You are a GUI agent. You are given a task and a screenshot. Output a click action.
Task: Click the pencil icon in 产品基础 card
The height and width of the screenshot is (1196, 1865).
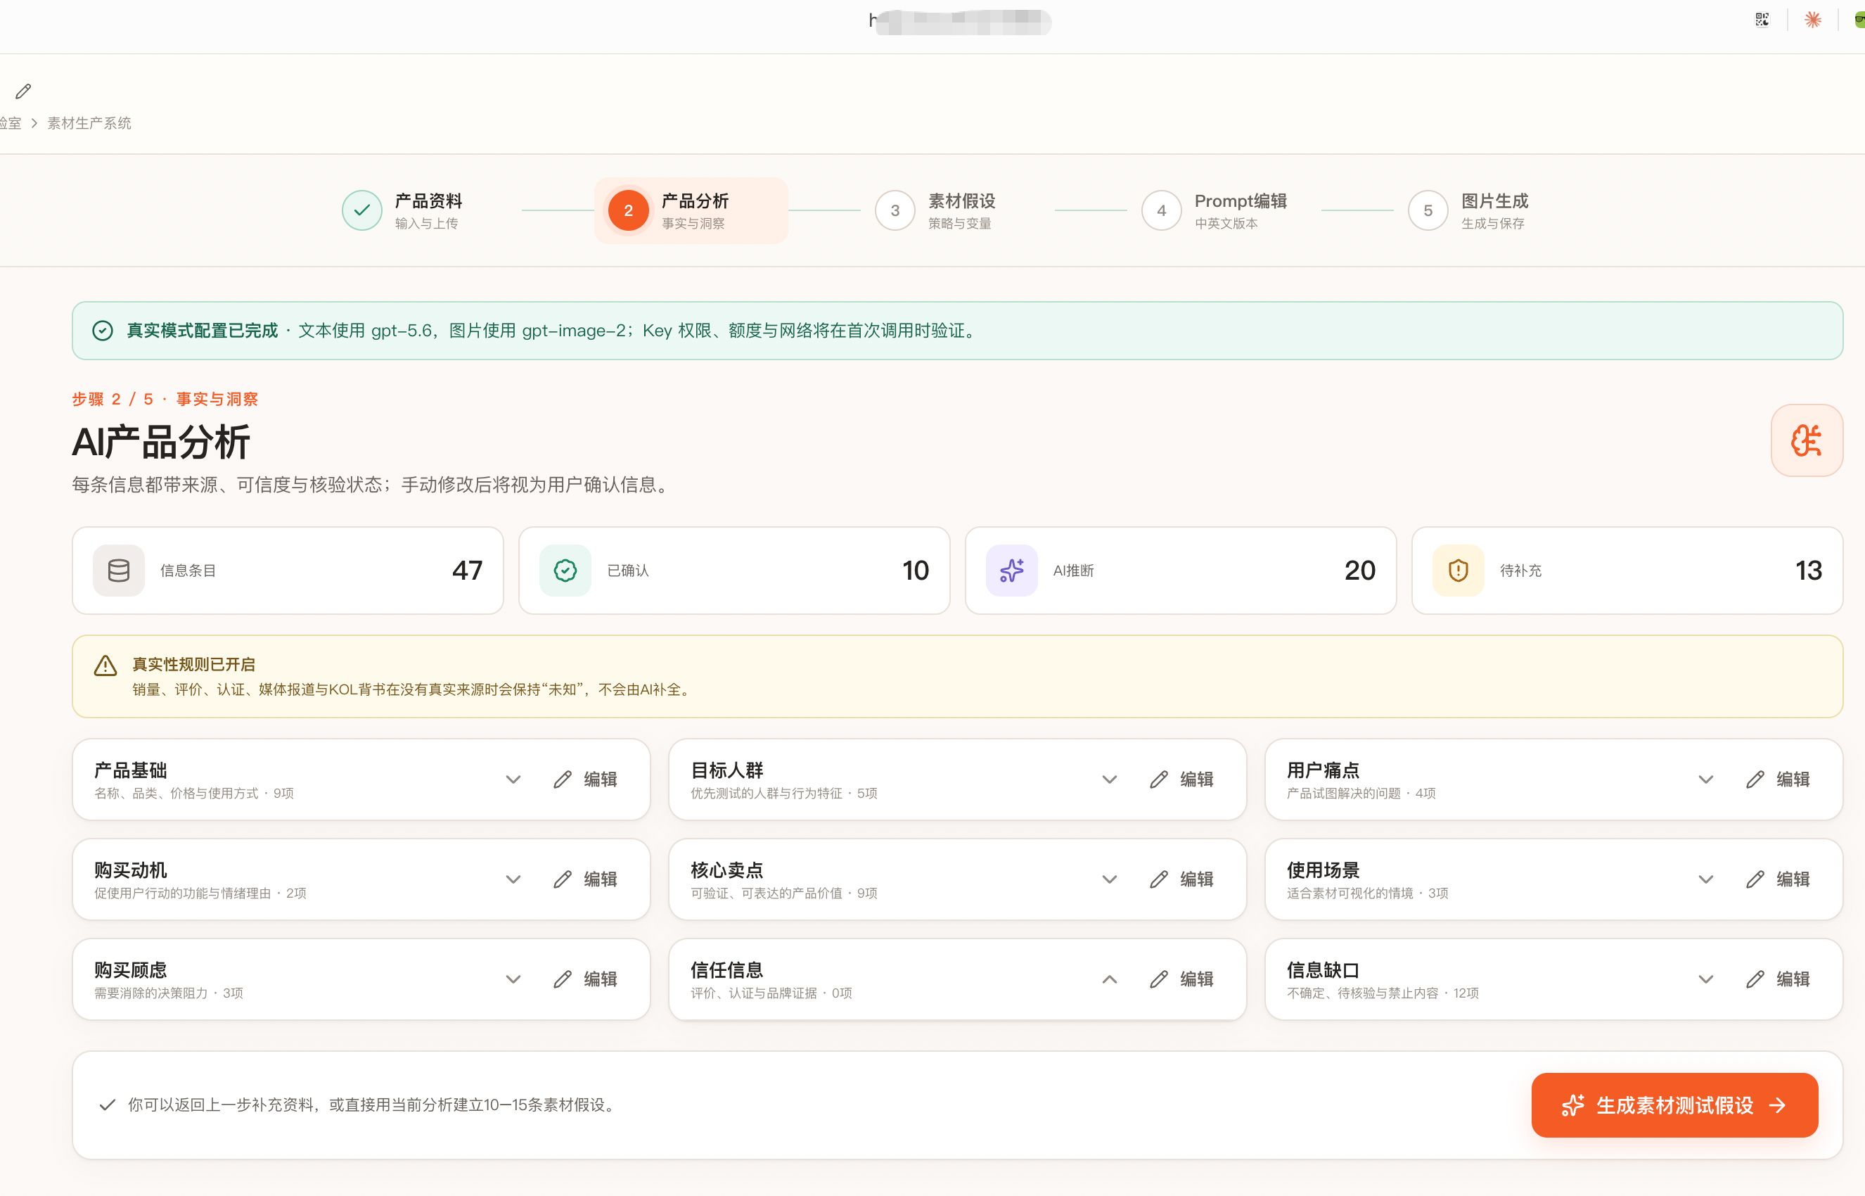coord(563,779)
